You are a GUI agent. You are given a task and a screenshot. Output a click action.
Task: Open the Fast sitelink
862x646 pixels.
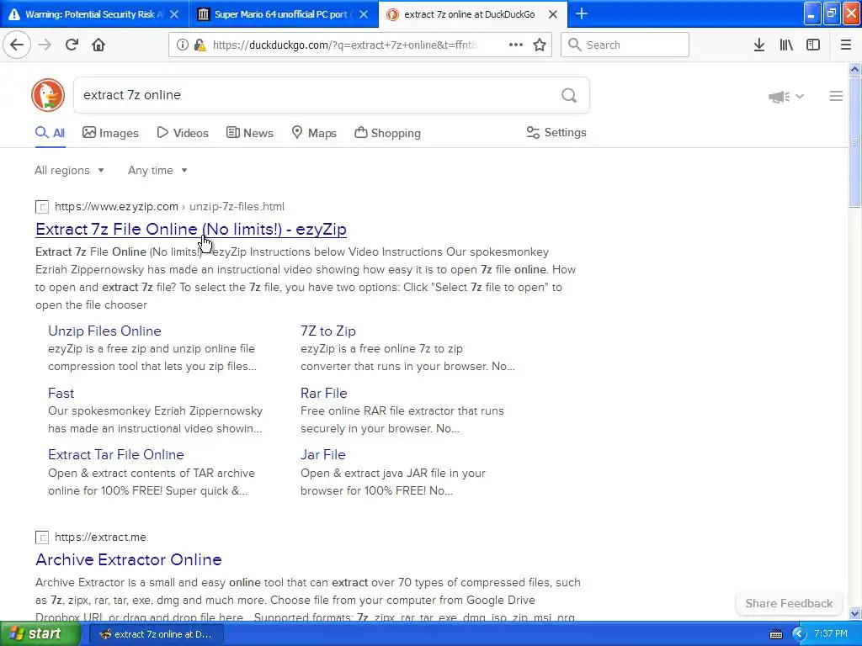tap(61, 394)
